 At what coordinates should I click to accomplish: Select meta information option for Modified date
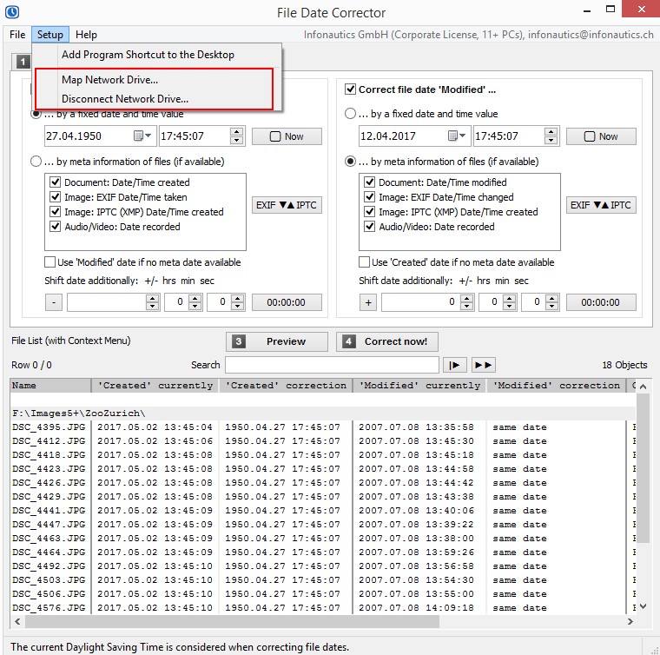350,162
